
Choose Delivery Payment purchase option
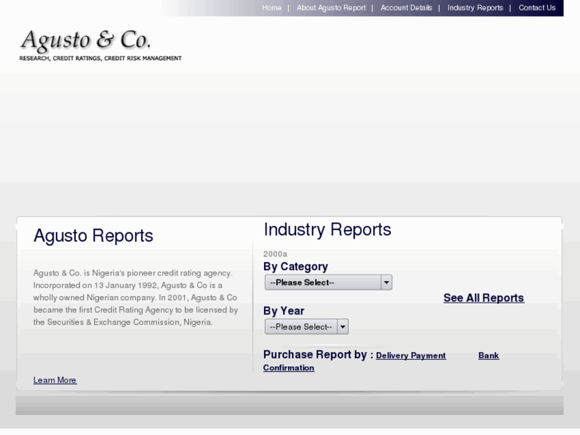click(x=411, y=355)
